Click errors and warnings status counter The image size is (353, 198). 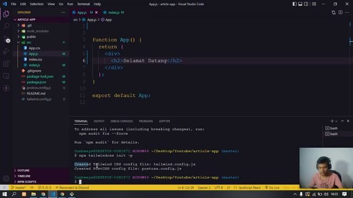tap(44, 188)
